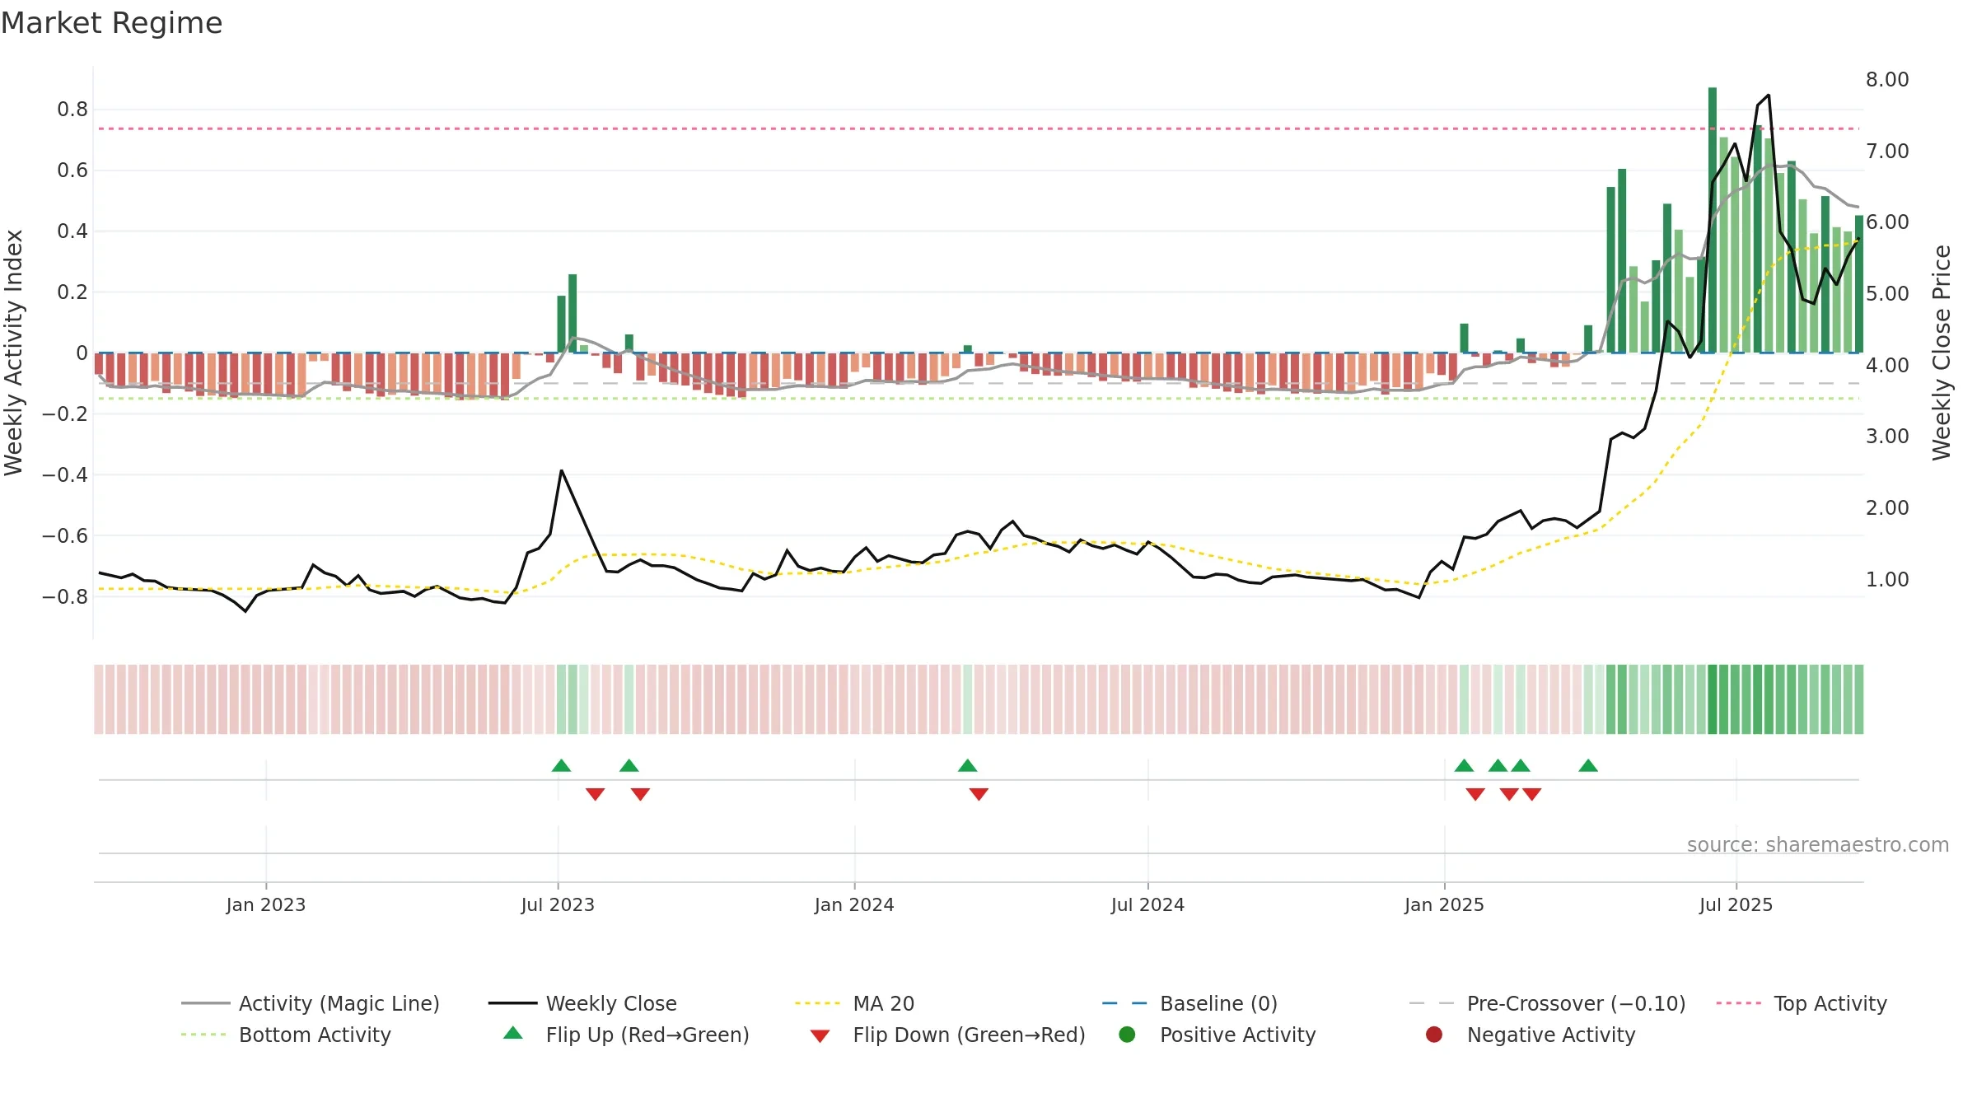Click the red Flip Down triangle icon in legend
1977x1112 pixels.
pyautogui.click(x=820, y=1036)
